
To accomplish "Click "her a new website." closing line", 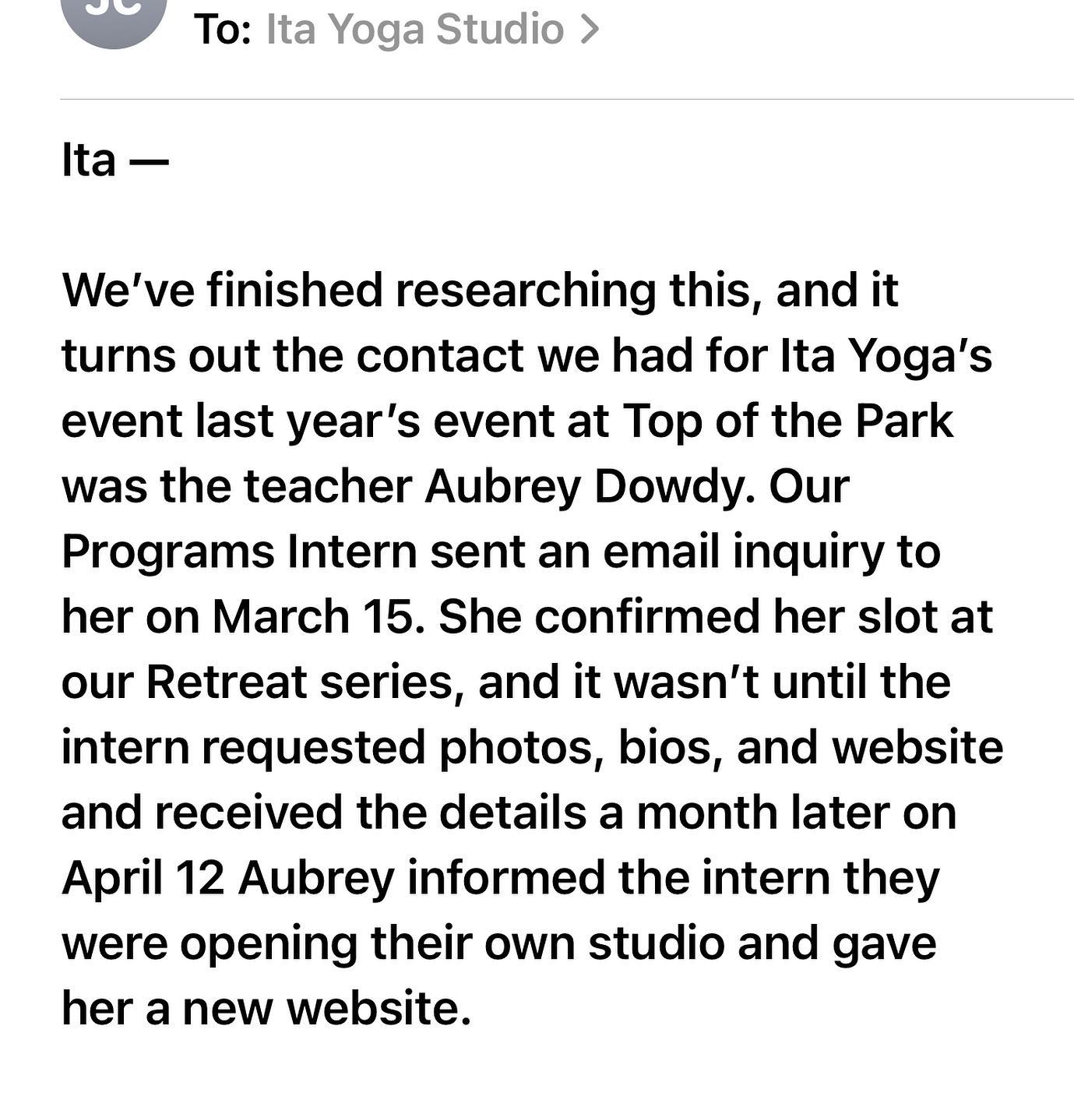I will (266, 1007).
